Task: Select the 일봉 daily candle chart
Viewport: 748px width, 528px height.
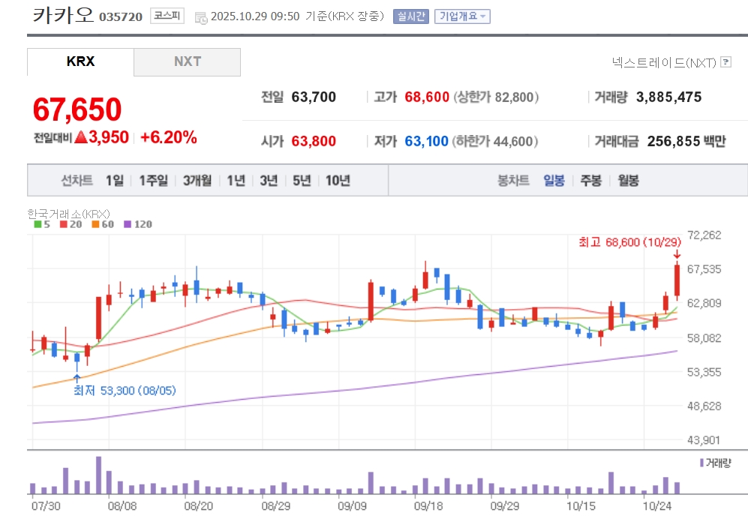Action: tap(554, 180)
